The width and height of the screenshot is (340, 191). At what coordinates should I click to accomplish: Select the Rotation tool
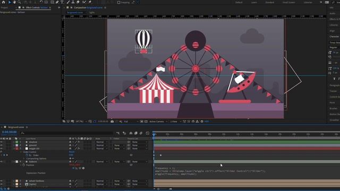pyautogui.click(x=41, y=2)
